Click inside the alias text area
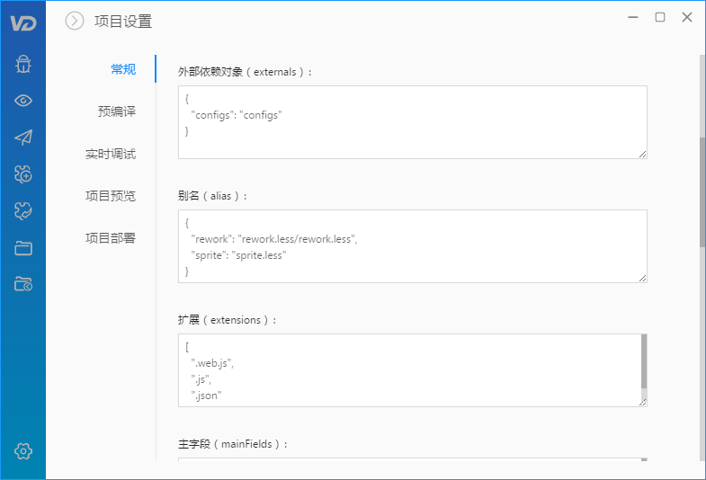The image size is (706, 480). click(413, 246)
